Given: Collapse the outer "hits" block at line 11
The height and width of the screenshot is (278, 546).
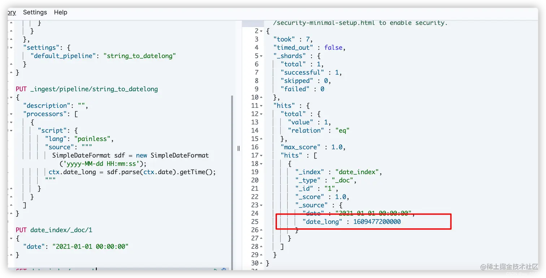Looking at the screenshot, I should pos(261,106).
